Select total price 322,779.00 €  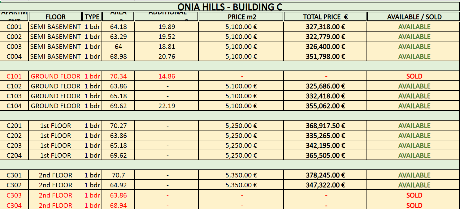pyautogui.click(x=325, y=37)
